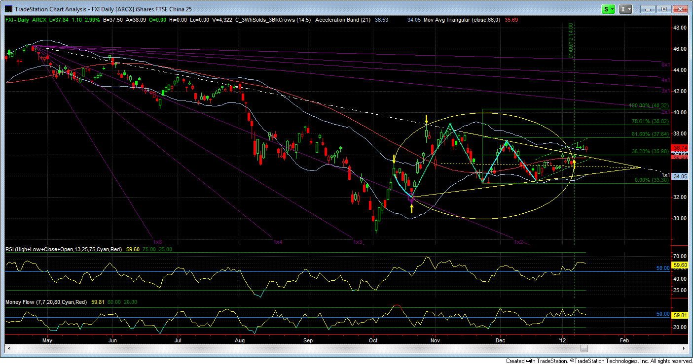Click the '8x1' Gann fan label
Viewport: 693px width, 364px height.
[665, 65]
